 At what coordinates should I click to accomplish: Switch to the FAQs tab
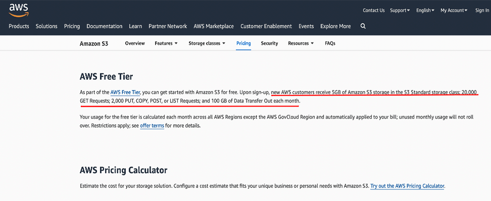click(x=330, y=43)
